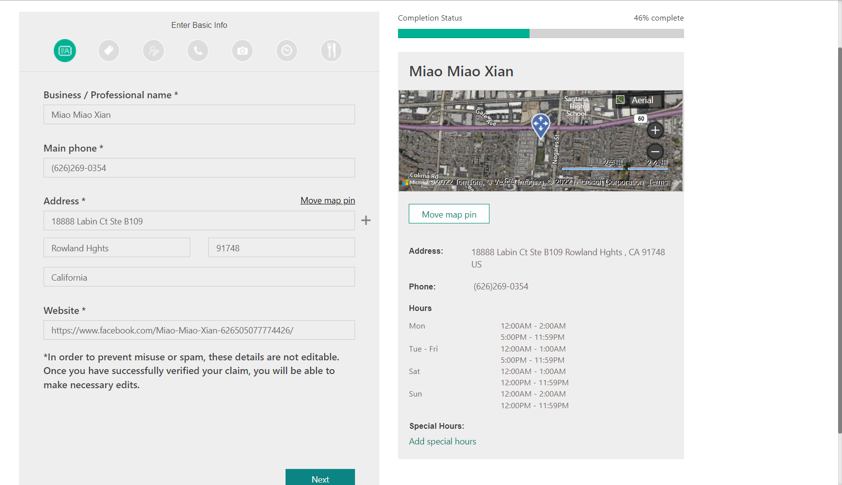The width and height of the screenshot is (842, 485).
Task: Open the fork and knife step icon
Action: click(x=332, y=51)
